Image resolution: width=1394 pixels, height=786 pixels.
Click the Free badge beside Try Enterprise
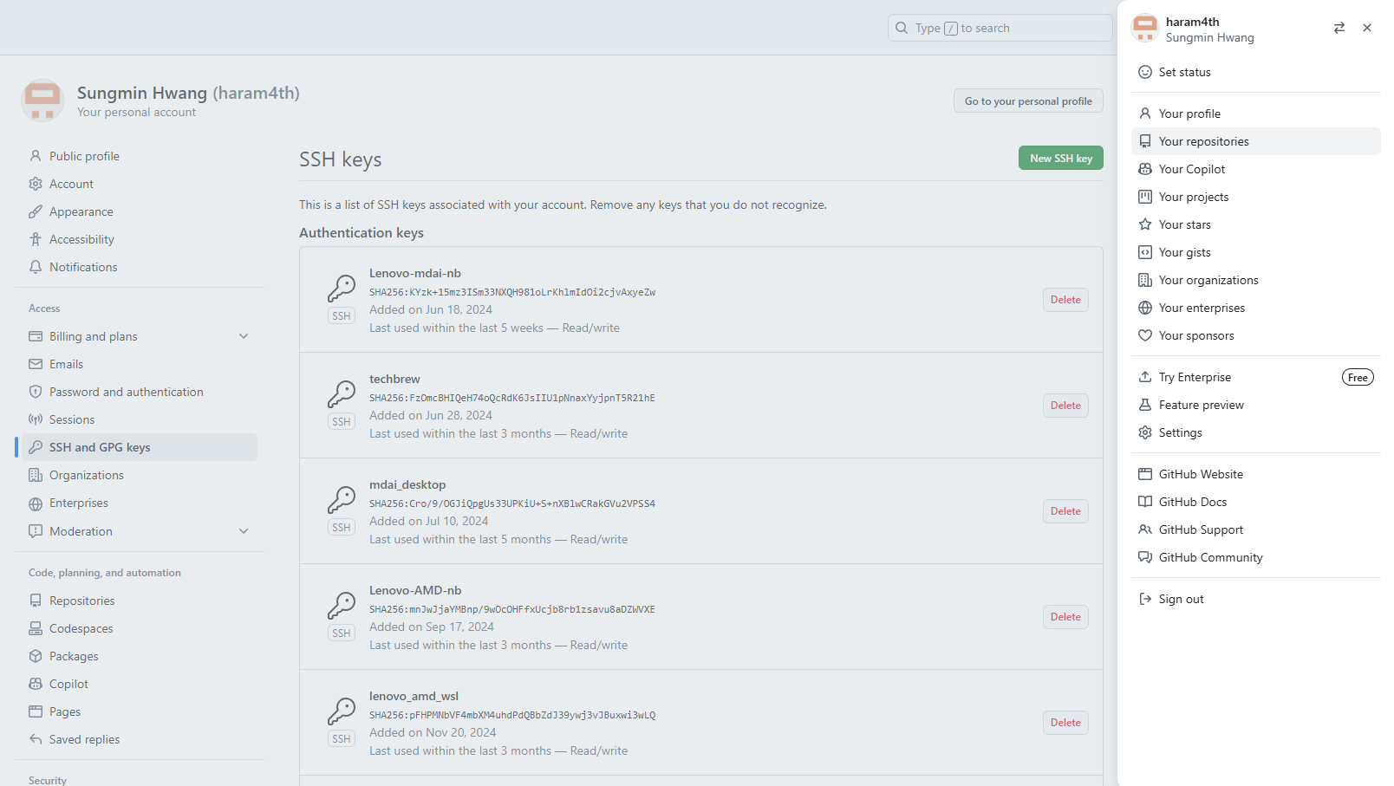click(1358, 377)
